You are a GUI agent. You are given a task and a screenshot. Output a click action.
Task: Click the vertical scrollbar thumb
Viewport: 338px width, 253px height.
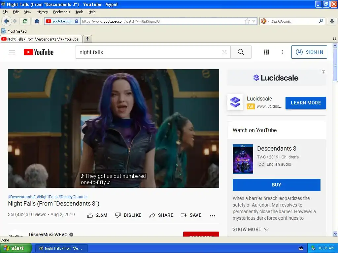[x=335, y=65]
